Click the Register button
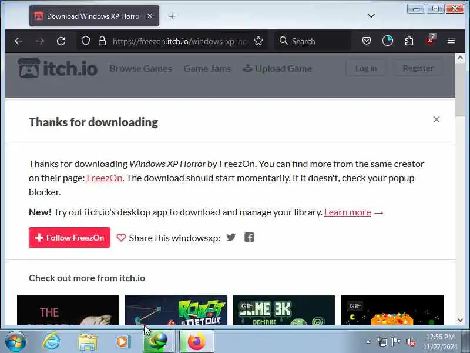 418,68
